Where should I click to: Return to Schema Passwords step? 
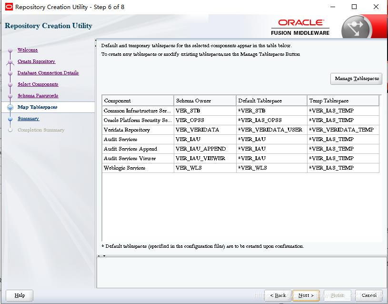click(x=38, y=95)
